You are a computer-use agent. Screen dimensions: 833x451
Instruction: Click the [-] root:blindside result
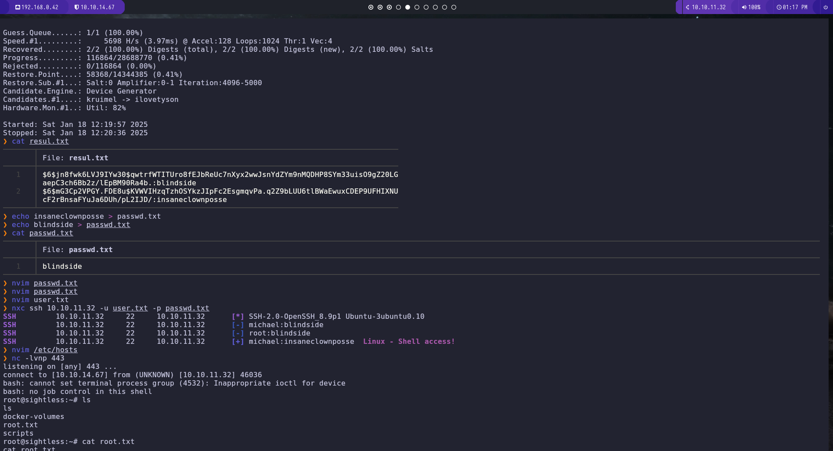click(x=271, y=333)
